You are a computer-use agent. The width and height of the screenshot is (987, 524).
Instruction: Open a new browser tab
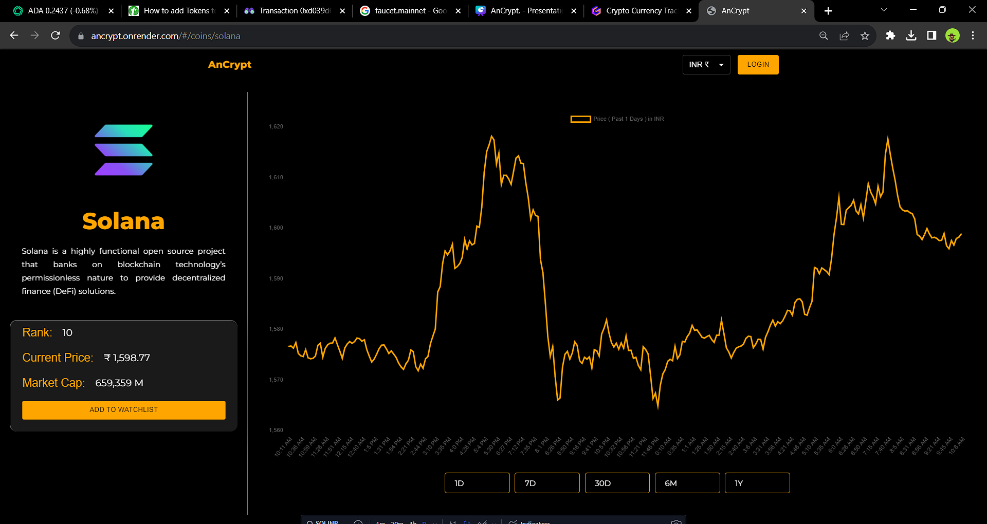(828, 11)
